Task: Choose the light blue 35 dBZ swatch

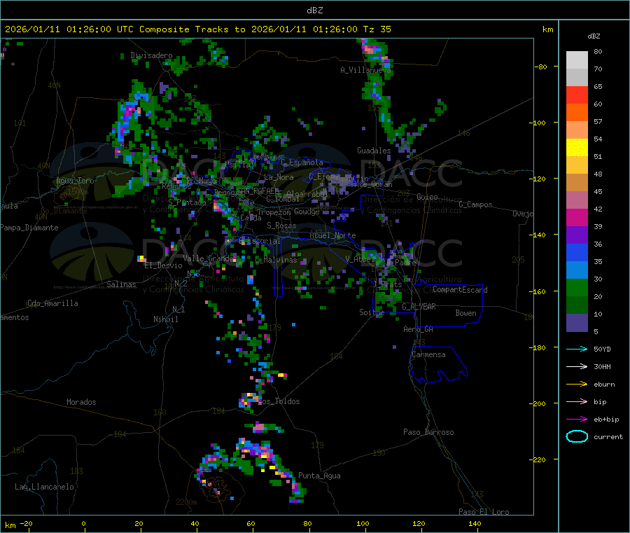Action: [577, 270]
